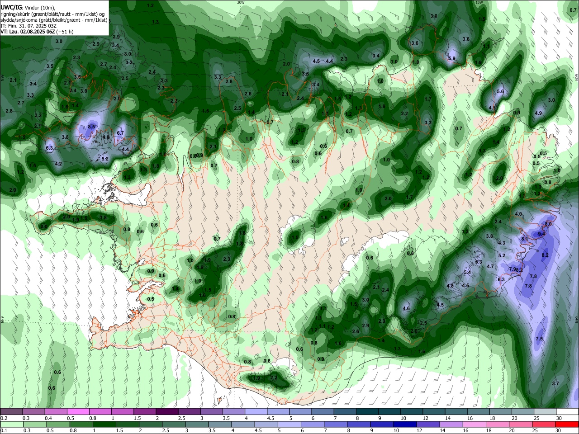
Task: Click the 20W longitude label at the top
Action: [241, 2]
